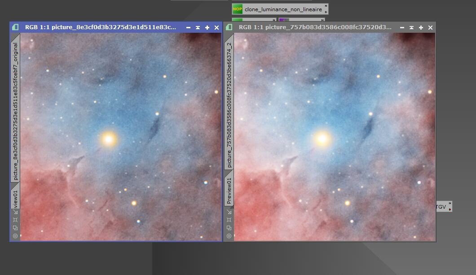Toggle the D marker on the TGV icon
This screenshot has height=275, width=476.
point(450,210)
